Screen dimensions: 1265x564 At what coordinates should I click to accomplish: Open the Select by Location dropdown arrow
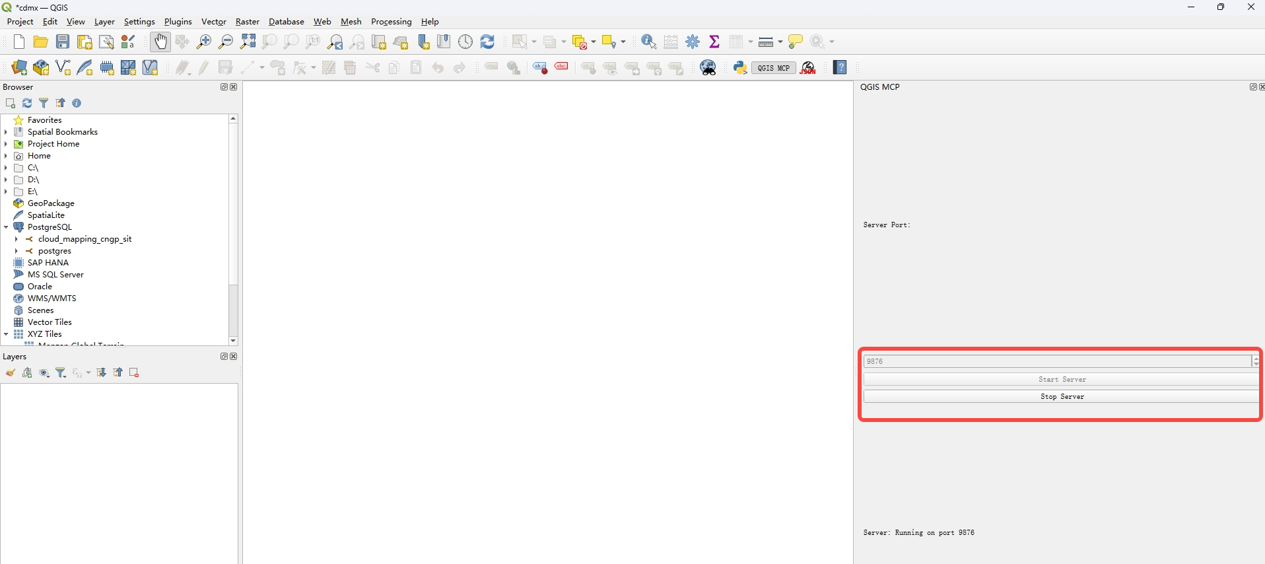623,42
